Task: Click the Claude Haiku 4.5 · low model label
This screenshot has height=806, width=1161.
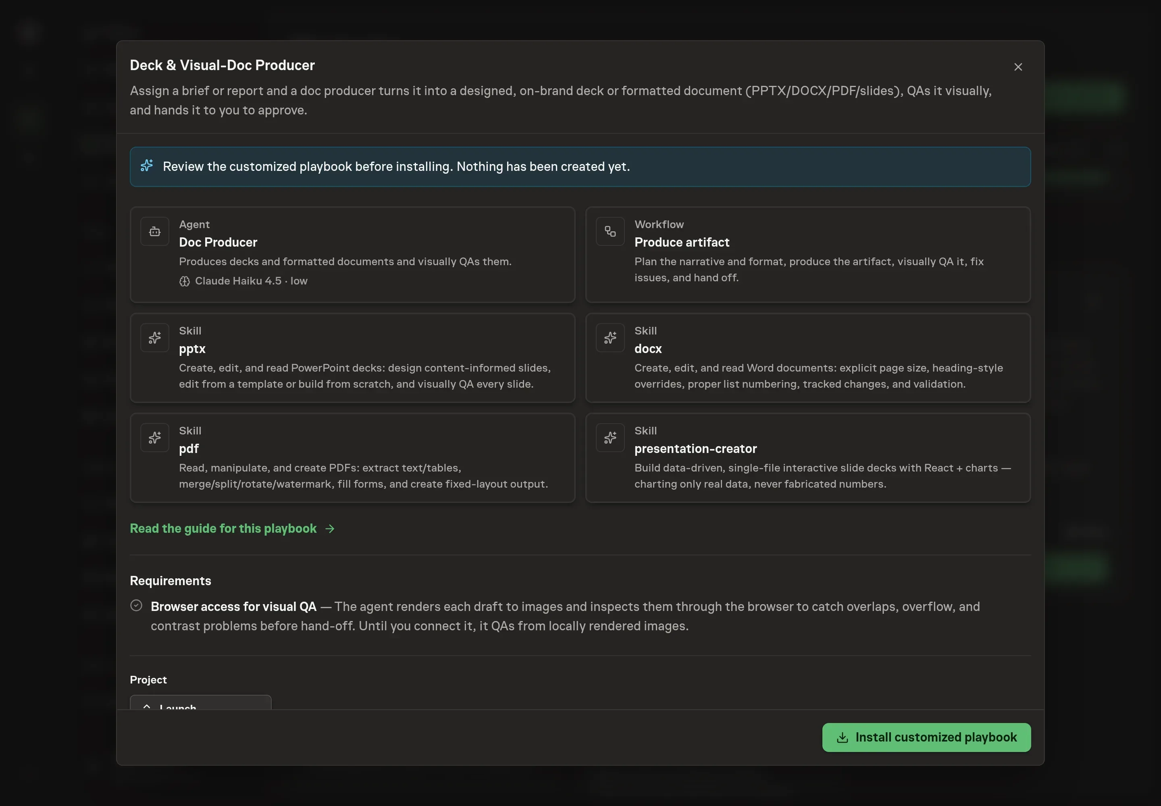Action: pyautogui.click(x=251, y=281)
